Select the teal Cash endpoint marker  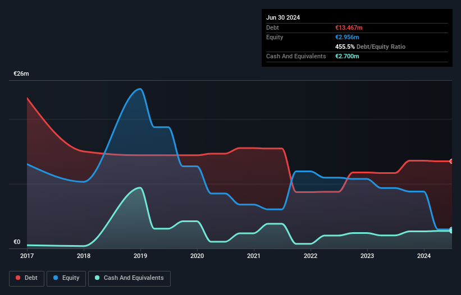click(x=451, y=231)
